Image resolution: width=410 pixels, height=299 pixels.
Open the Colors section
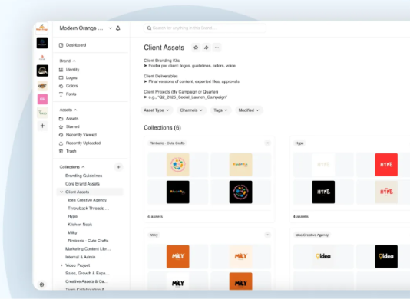[x=72, y=86]
